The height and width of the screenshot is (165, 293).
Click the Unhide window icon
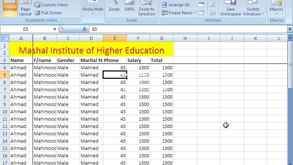201,13
